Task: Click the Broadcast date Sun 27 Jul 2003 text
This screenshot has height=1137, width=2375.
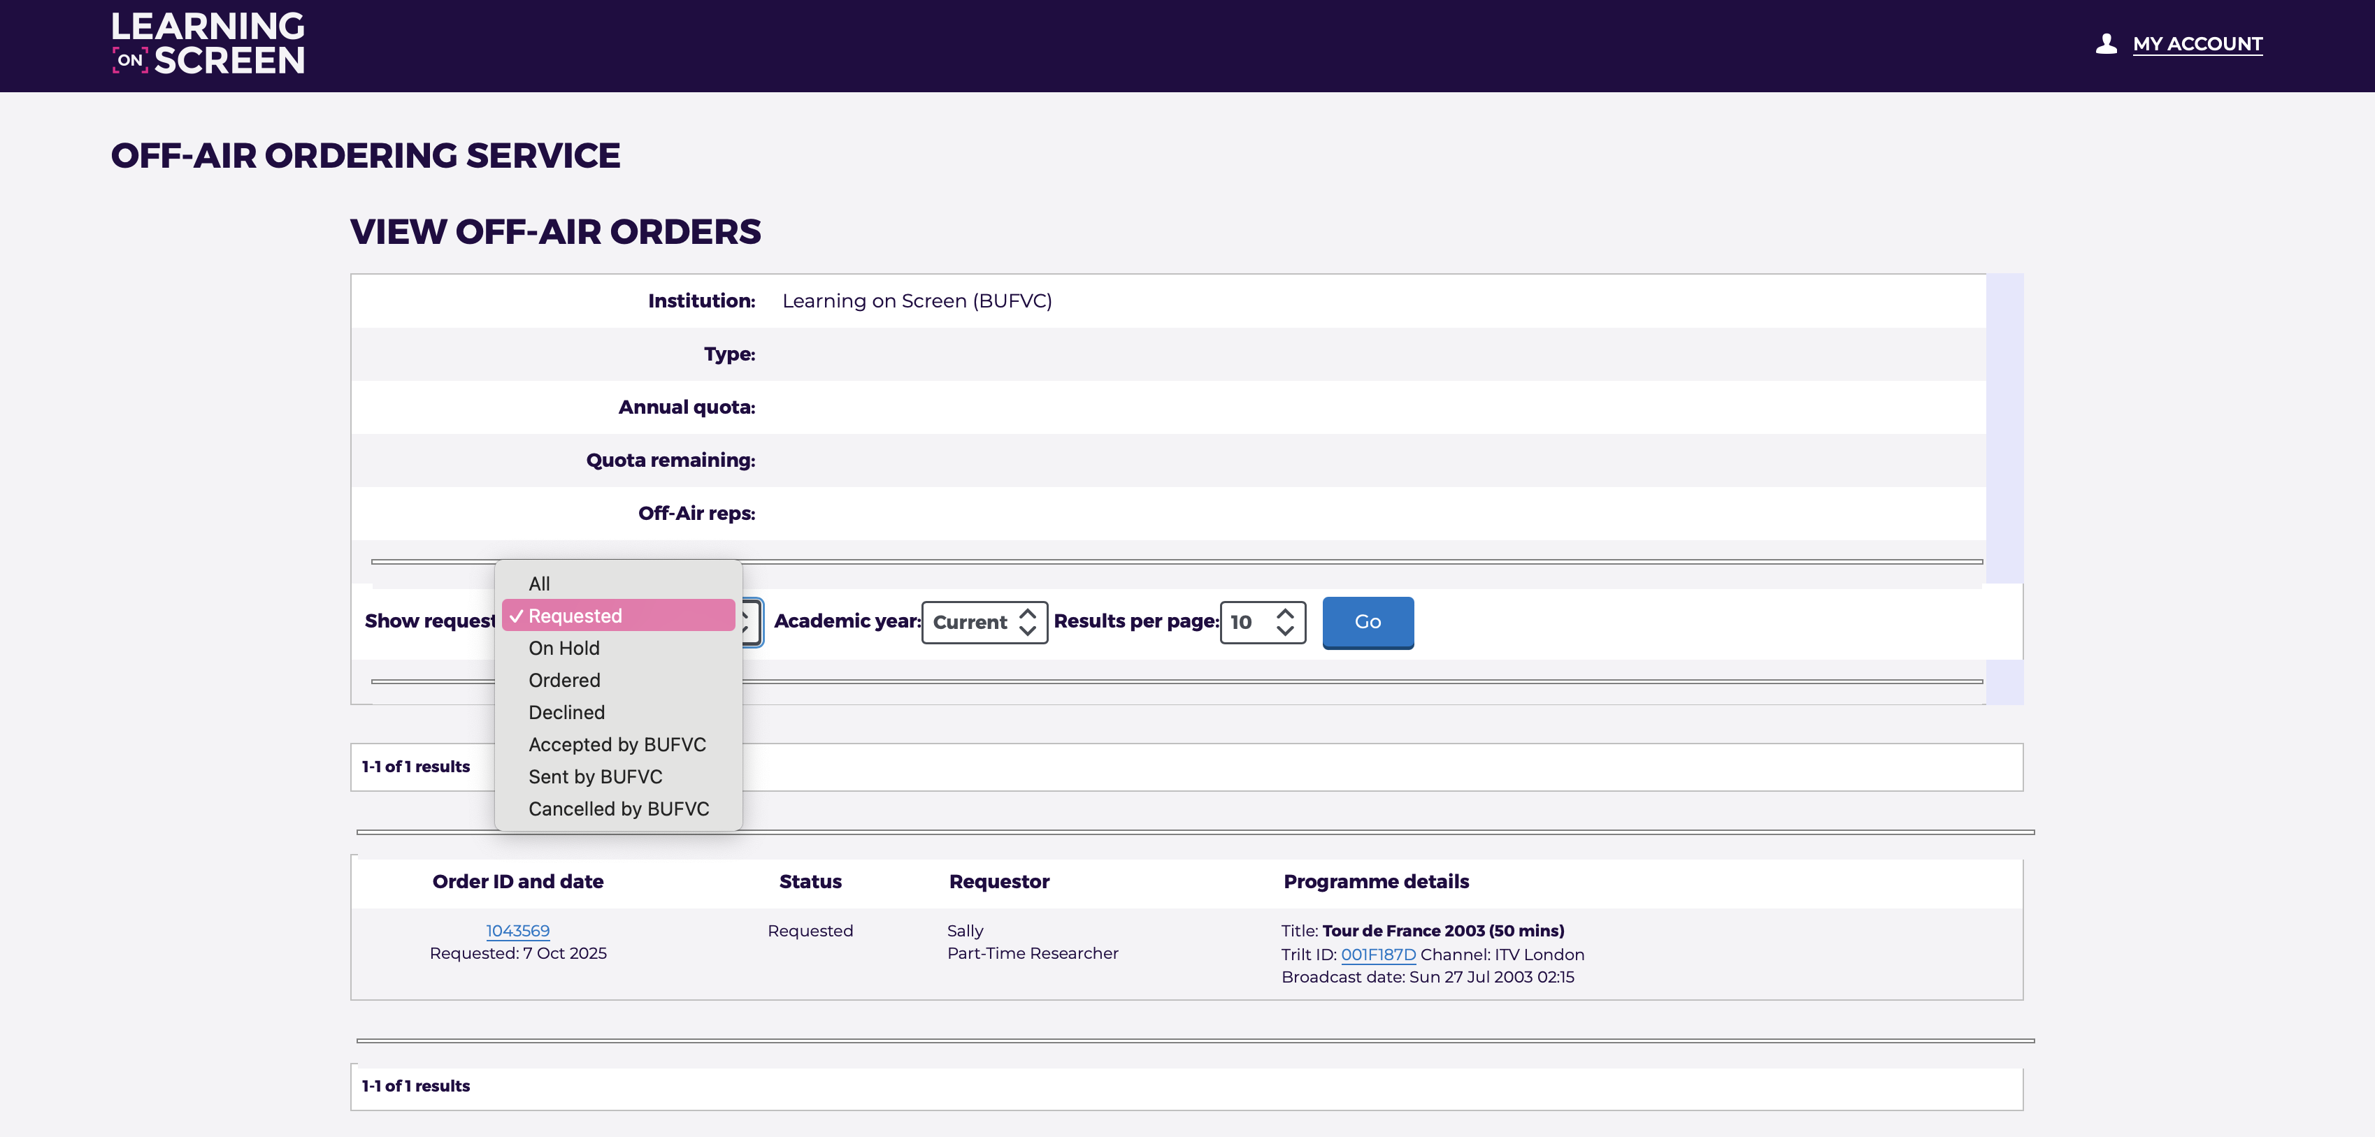Action: 1428,977
